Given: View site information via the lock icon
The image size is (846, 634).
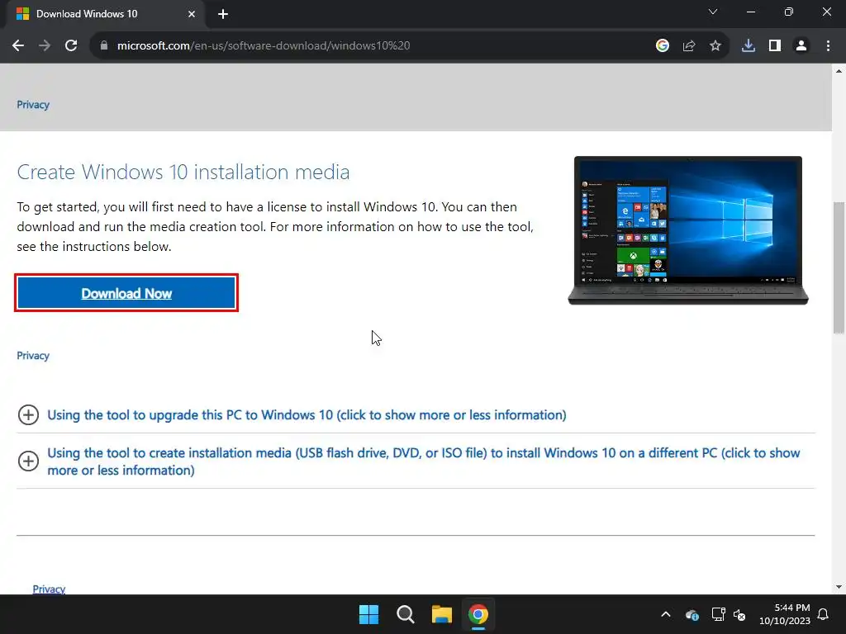Looking at the screenshot, I should point(104,46).
